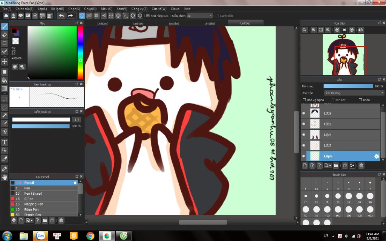
Task: Click the black foreground color swatch
Action: [x=14, y=31]
